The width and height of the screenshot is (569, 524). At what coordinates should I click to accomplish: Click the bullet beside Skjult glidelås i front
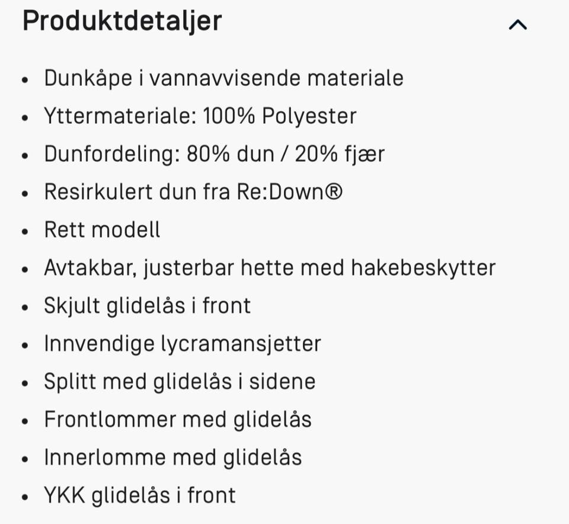[25, 306]
